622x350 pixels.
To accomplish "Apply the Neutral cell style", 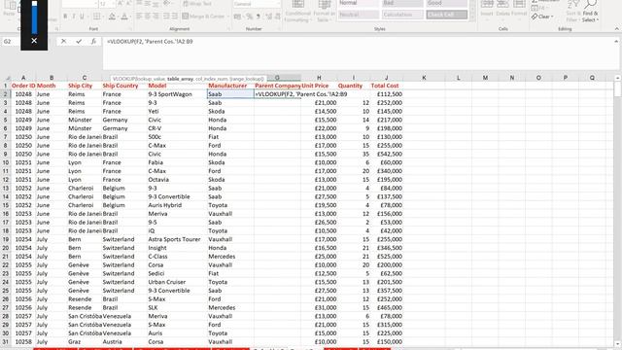I will pos(359,15).
